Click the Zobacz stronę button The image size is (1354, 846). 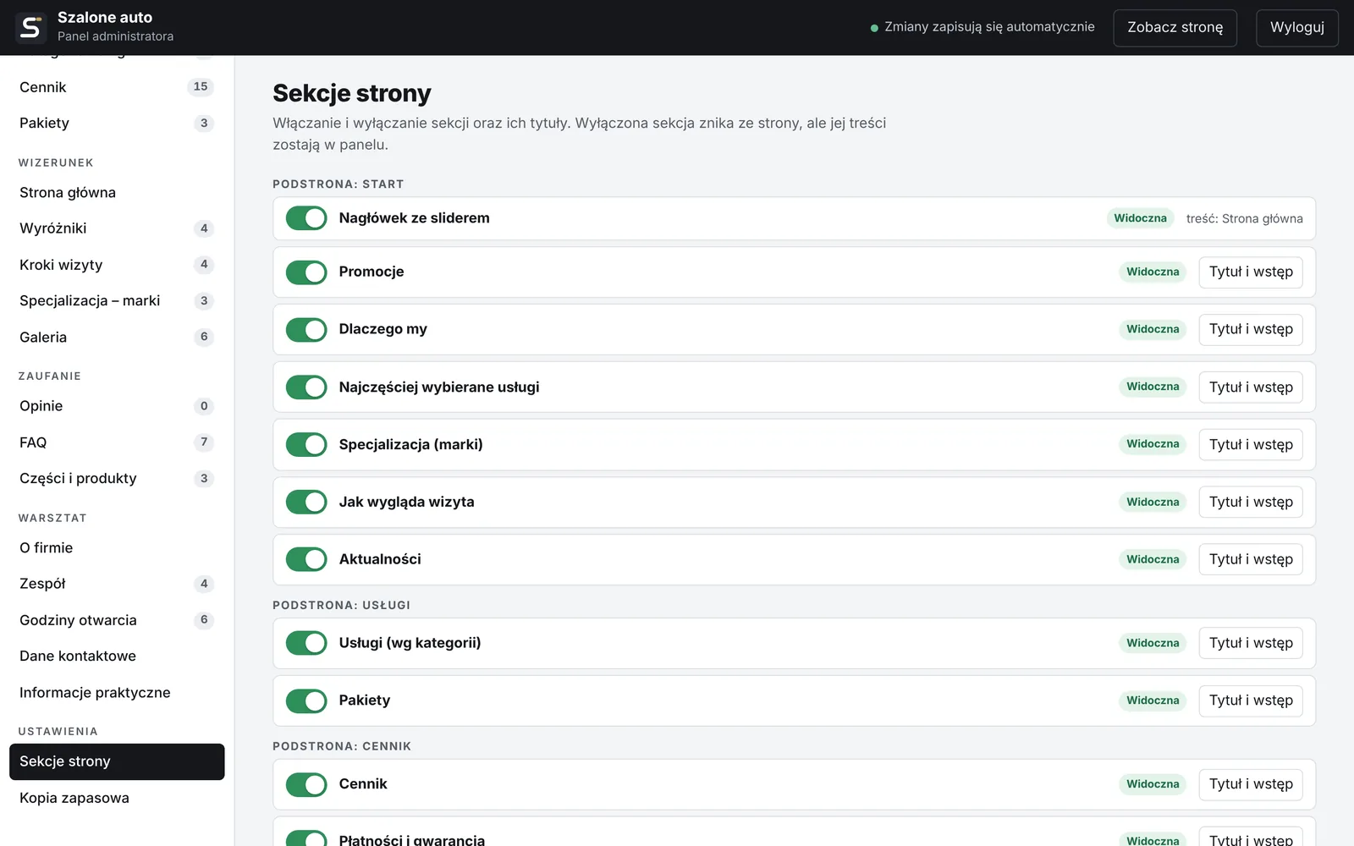tap(1175, 28)
